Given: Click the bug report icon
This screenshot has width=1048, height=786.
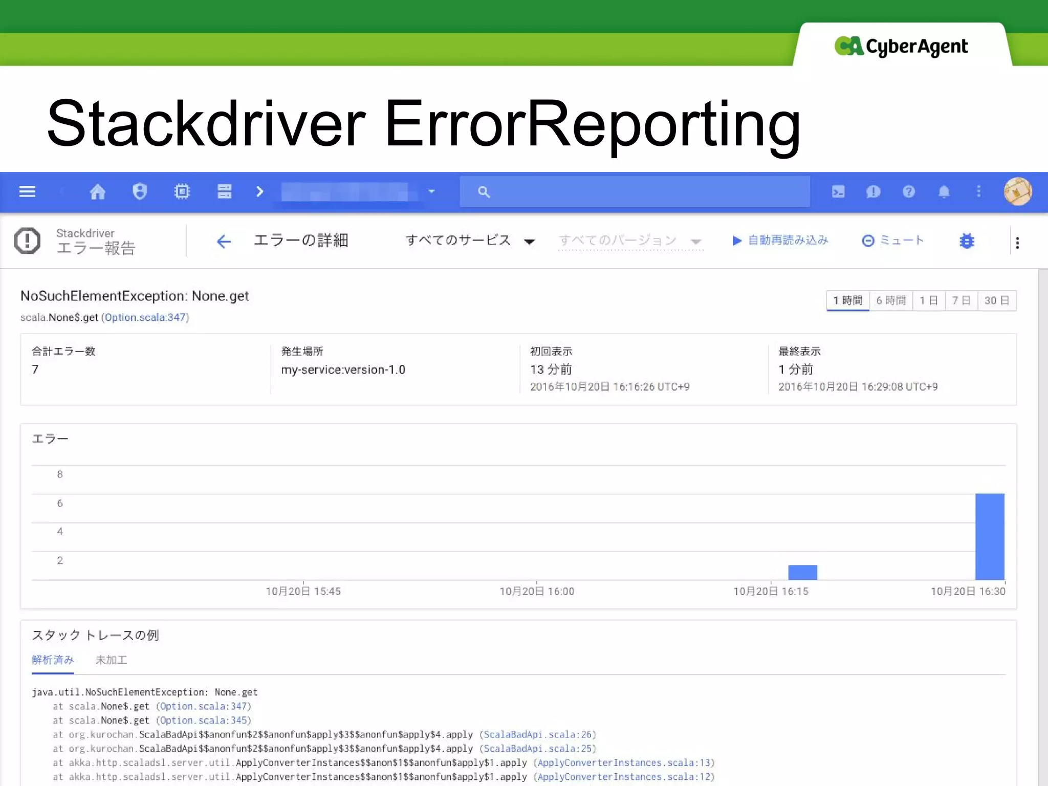Looking at the screenshot, I should [967, 241].
